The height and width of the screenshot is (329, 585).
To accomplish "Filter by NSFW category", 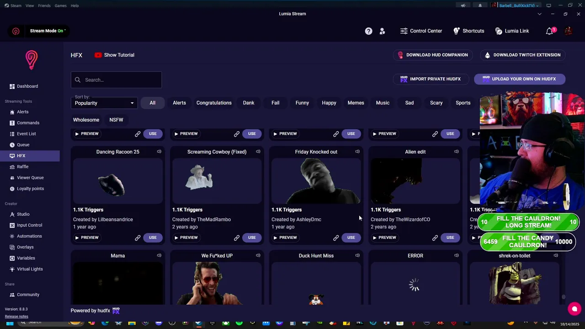I will click(116, 120).
